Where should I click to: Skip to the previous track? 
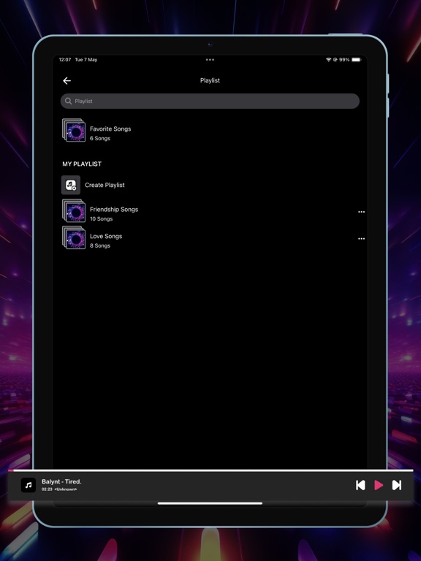point(360,485)
